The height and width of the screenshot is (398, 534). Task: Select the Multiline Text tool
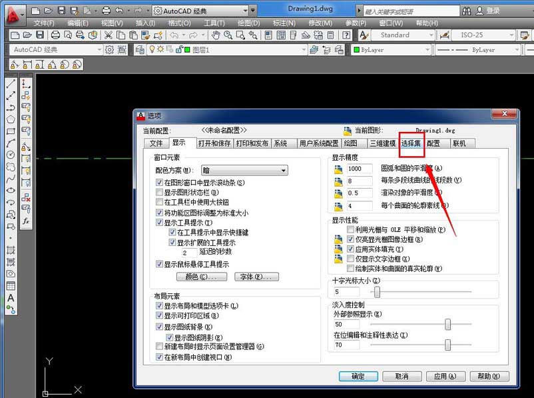[x=10, y=299]
